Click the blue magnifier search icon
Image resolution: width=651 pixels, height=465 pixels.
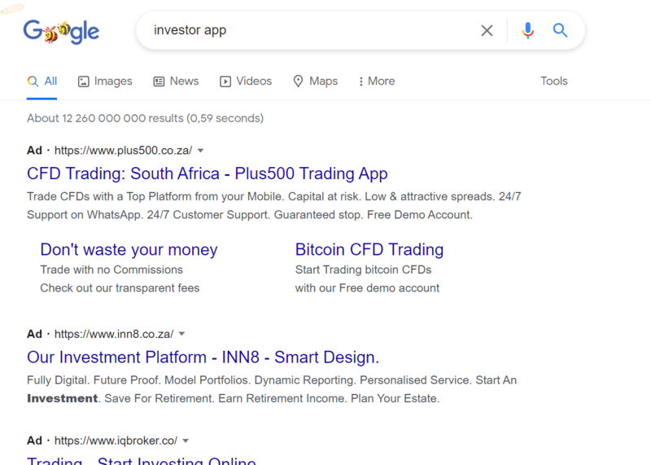click(560, 30)
